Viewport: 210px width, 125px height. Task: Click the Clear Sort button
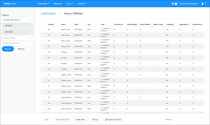coord(80,120)
